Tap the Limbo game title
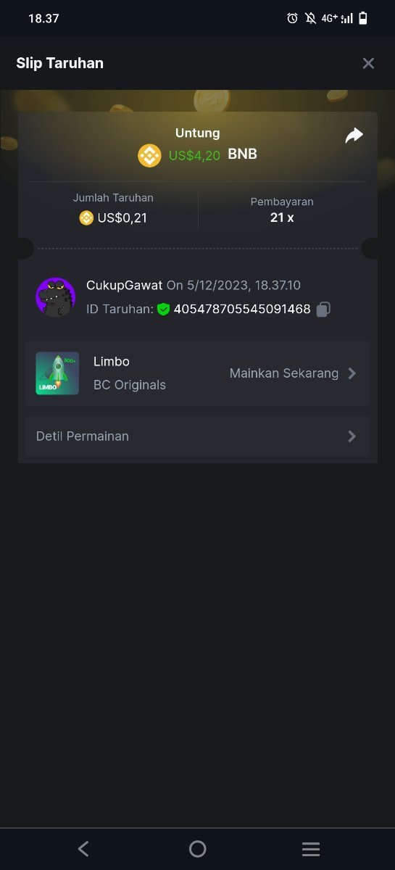 tap(112, 361)
